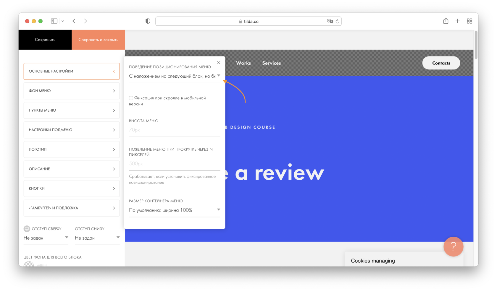
Task: Click the Services menu item
Action: pos(271,63)
